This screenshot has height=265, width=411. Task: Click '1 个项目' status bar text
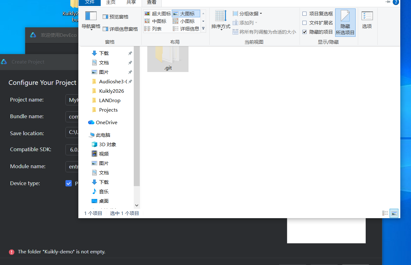pyautogui.click(x=93, y=213)
